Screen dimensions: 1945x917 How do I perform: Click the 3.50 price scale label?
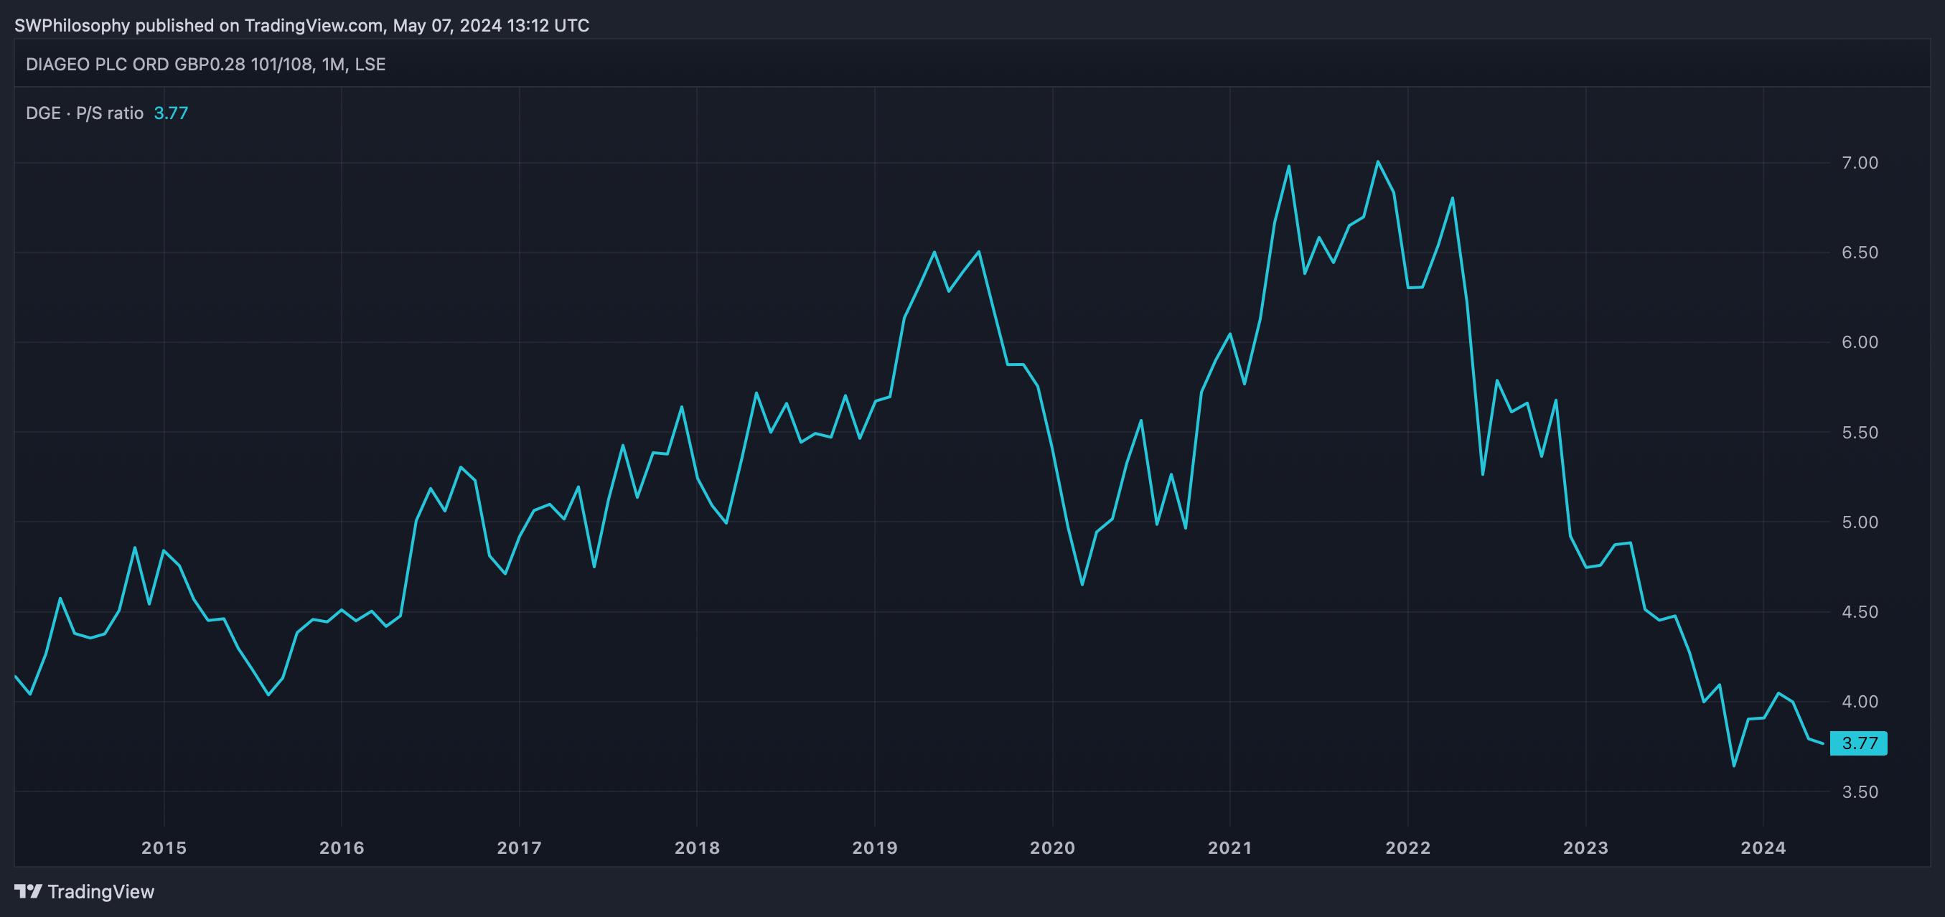(1860, 791)
